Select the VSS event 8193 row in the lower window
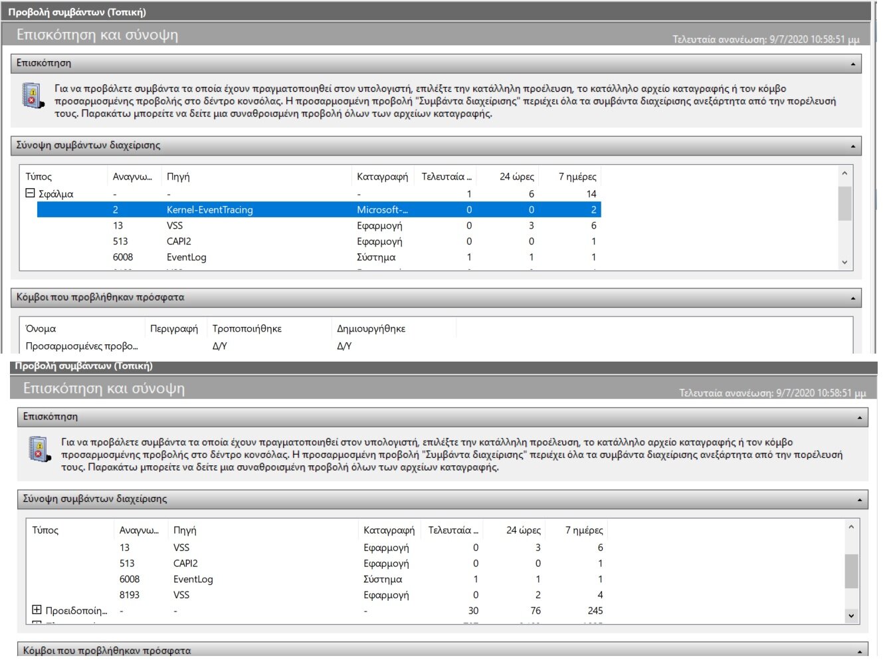 click(326, 595)
